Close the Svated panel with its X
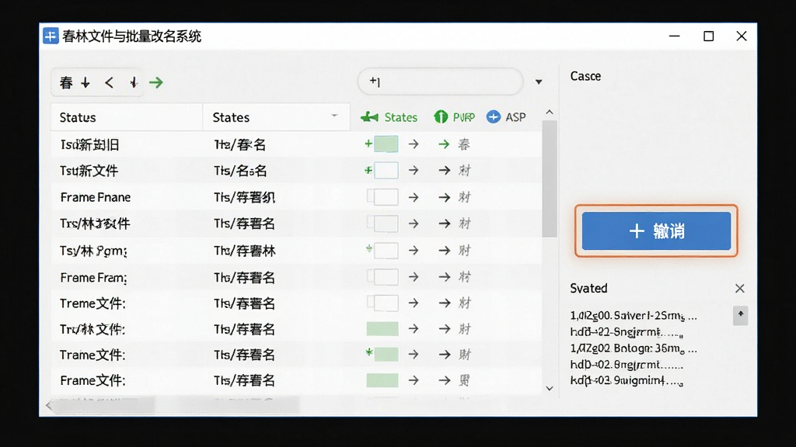The width and height of the screenshot is (796, 447). coord(740,289)
